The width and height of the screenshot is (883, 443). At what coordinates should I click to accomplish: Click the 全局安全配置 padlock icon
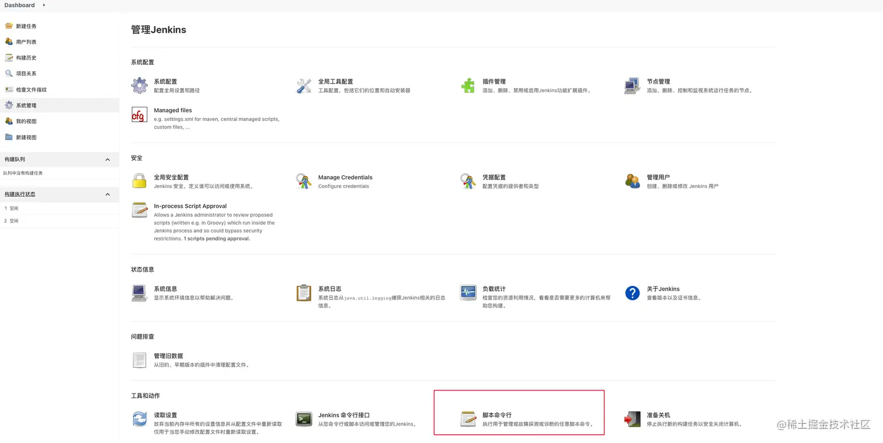point(139,181)
